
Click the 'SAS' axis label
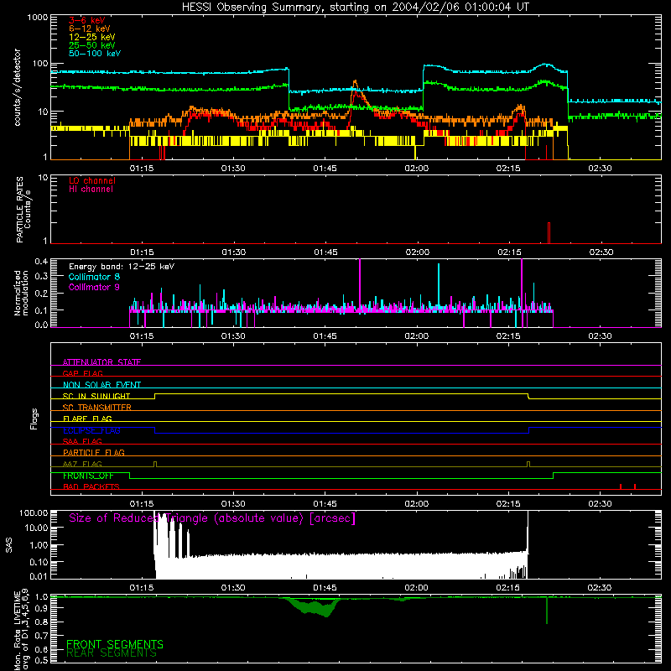9,546
